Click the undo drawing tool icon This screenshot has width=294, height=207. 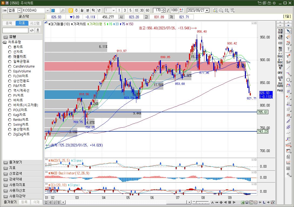tap(288, 37)
